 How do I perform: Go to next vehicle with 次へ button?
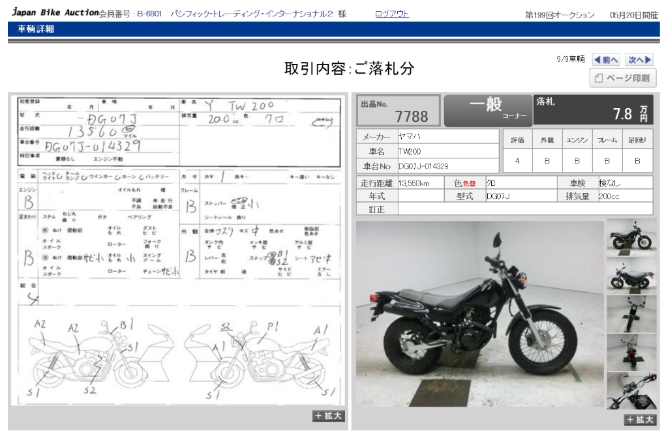tap(639, 60)
